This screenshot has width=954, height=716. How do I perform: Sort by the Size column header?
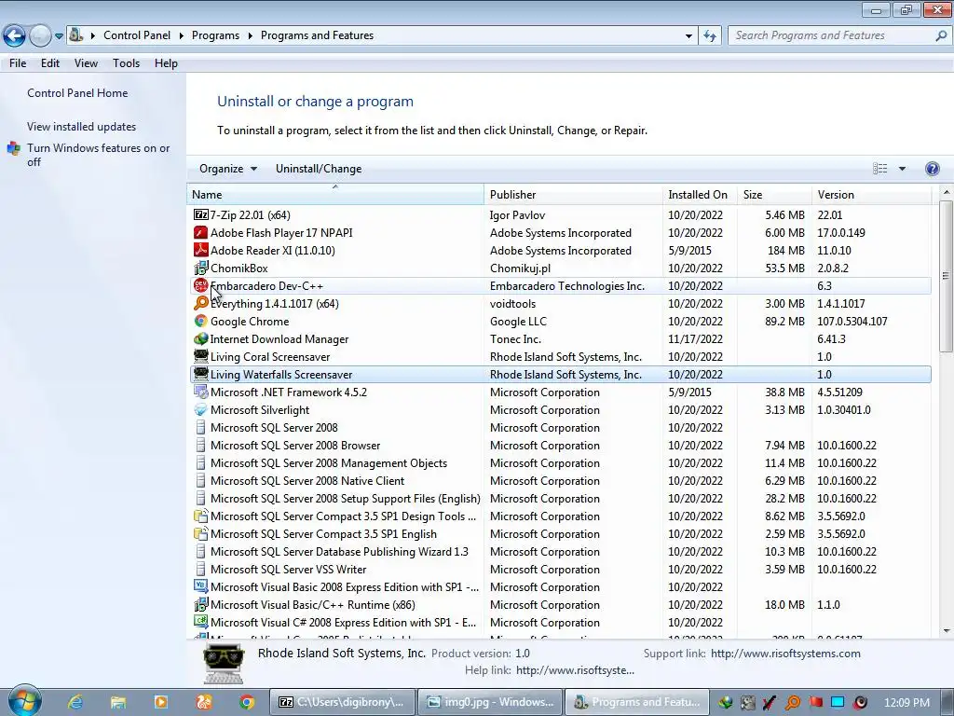(x=774, y=195)
